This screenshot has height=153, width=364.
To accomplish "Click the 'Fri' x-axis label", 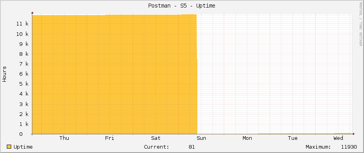I will pos(109,138).
